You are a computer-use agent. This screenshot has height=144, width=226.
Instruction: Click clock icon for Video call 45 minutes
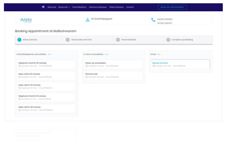point(20,110)
